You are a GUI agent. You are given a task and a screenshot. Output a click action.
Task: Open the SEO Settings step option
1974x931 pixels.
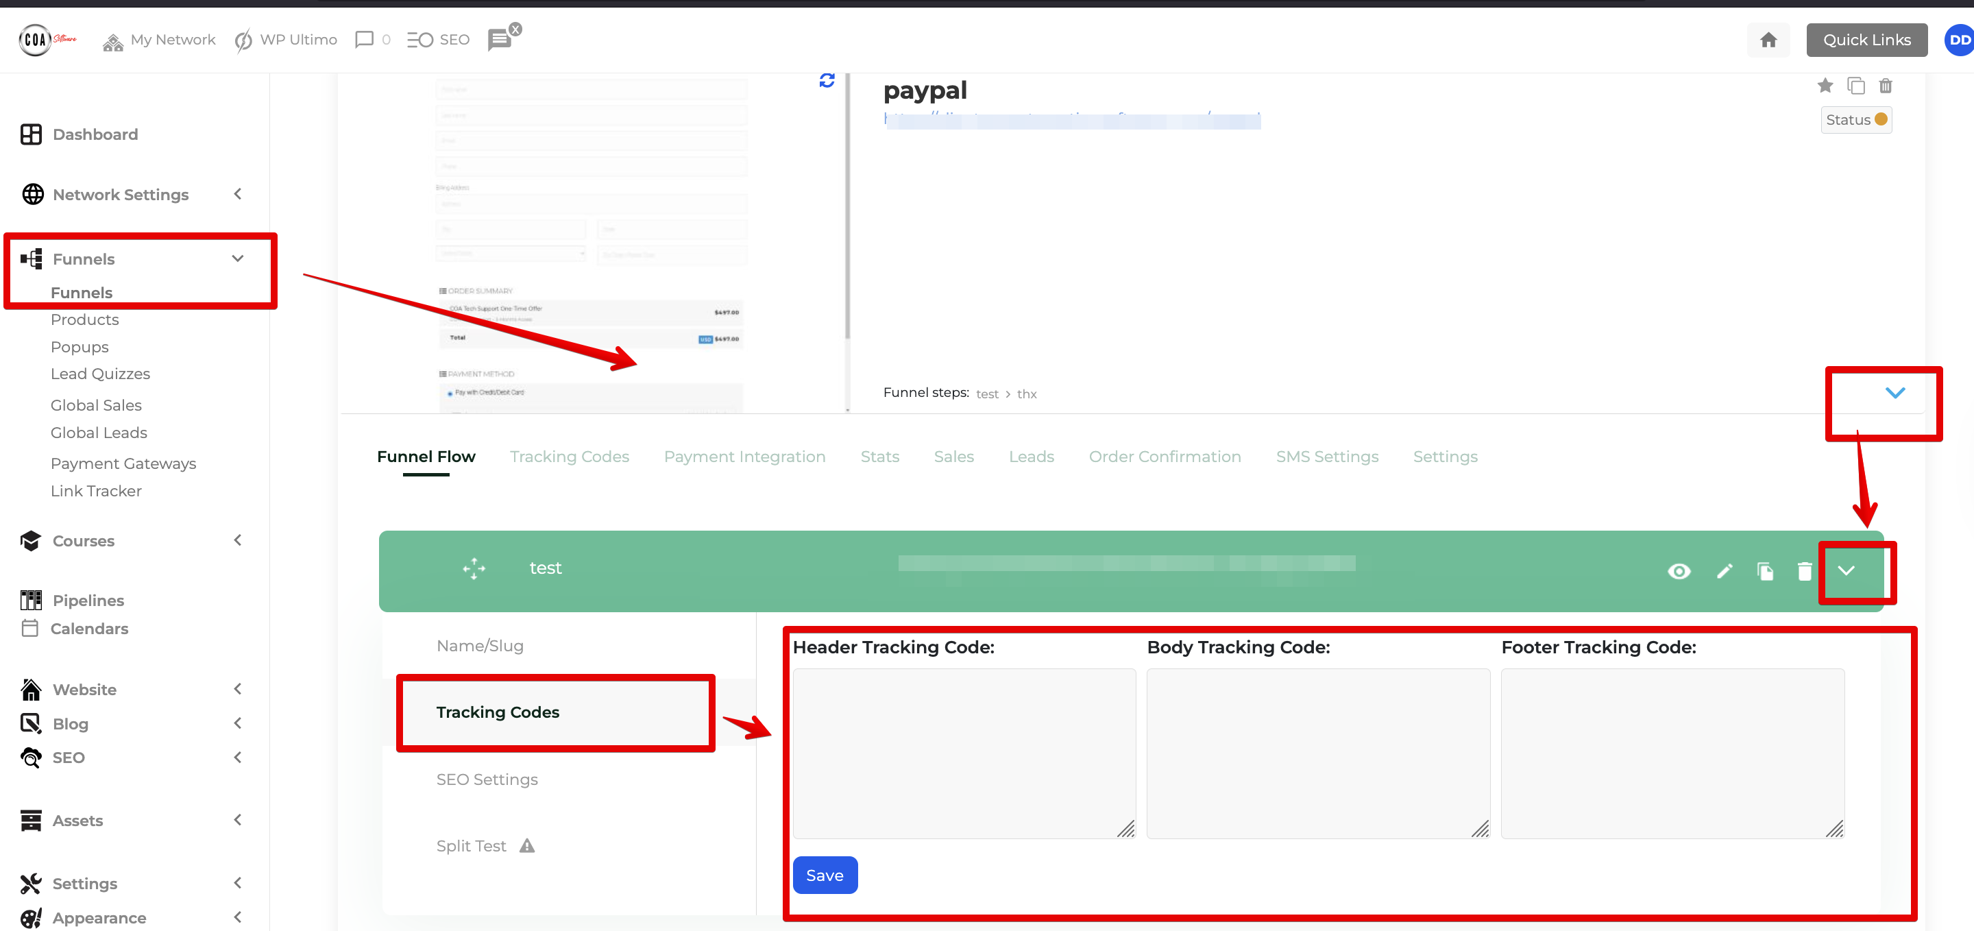pyautogui.click(x=487, y=779)
